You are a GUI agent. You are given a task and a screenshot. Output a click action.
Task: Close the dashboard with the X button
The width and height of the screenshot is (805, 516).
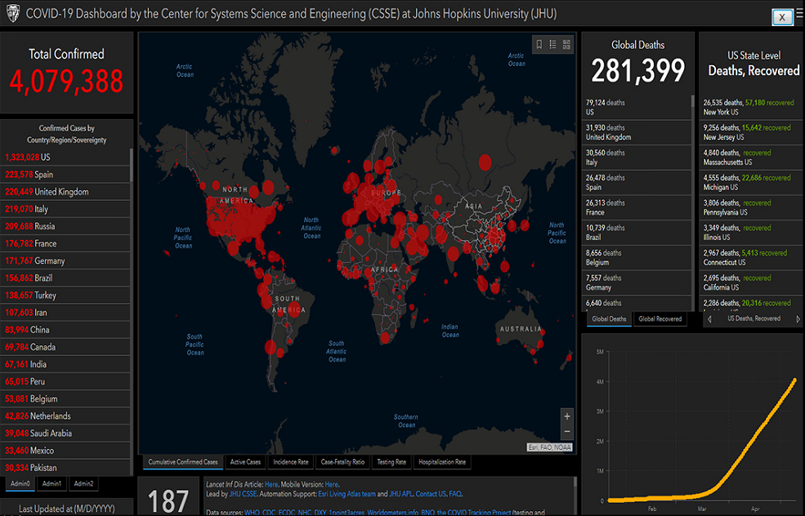pos(782,17)
